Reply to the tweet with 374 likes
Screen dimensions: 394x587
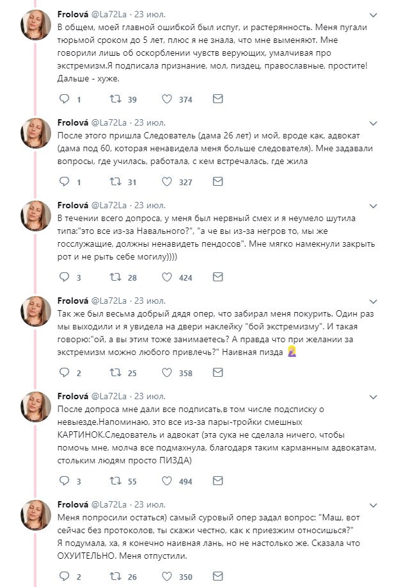tap(64, 99)
